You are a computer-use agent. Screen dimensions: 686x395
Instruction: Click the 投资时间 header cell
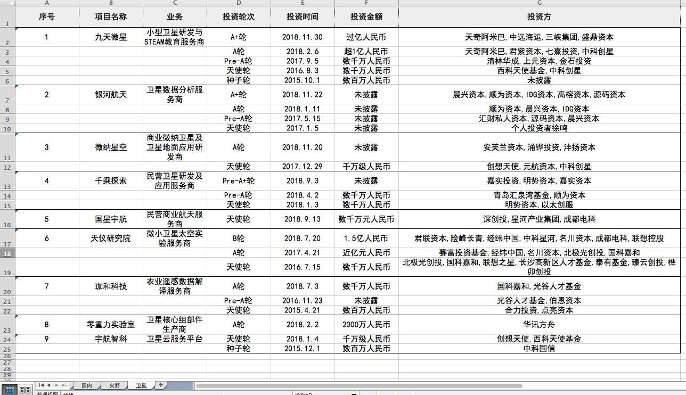[303, 17]
